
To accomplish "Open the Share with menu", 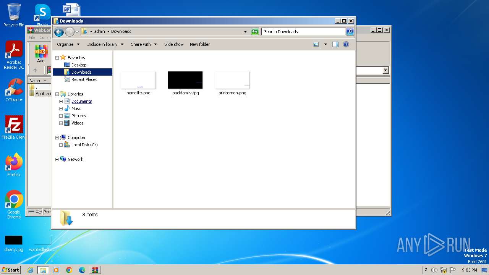I will click(x=144, y=44).
